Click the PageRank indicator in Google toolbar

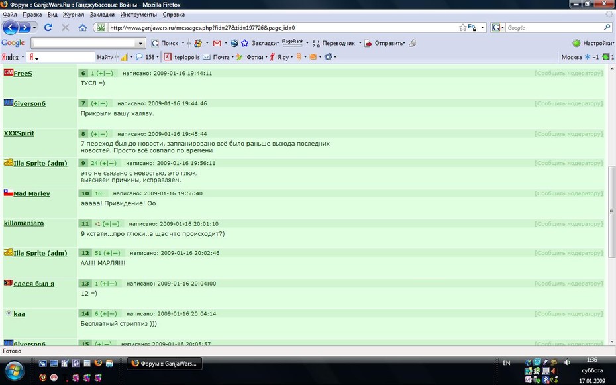(293, 42)
